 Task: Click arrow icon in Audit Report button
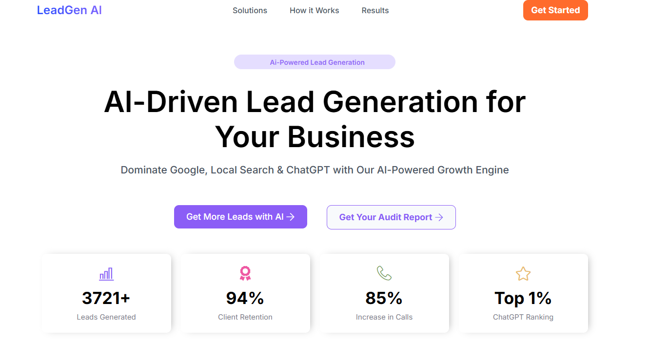439,217
